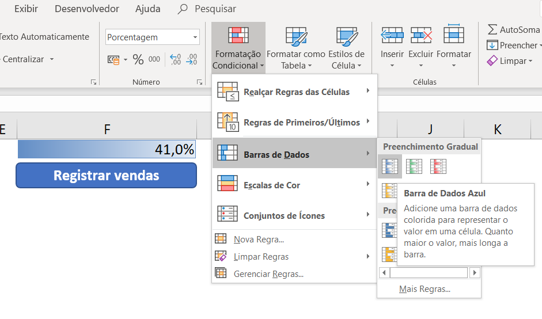Click data bar gallery scroll right arrow
This screenshot has width=542, height=319.
pos(475,273)
